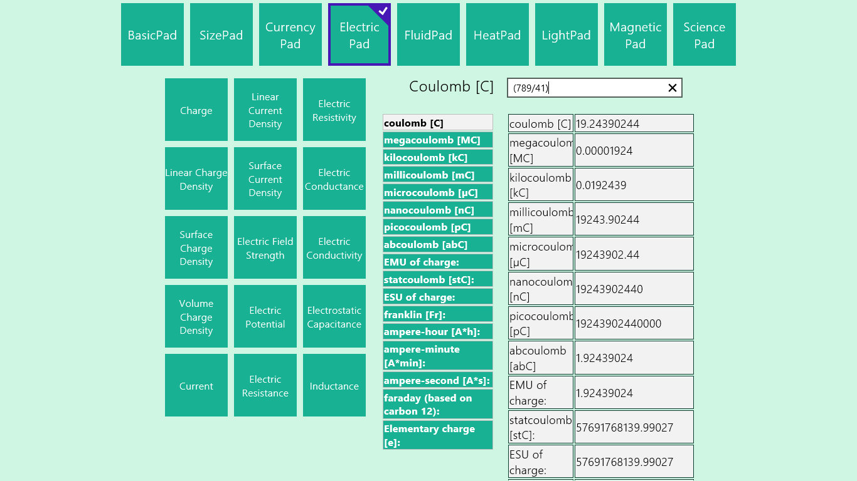Select the Science Pad tab
857x481 pixels.
pos(704,35)
